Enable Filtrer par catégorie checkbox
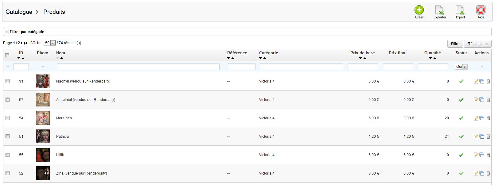 point(7,32)
